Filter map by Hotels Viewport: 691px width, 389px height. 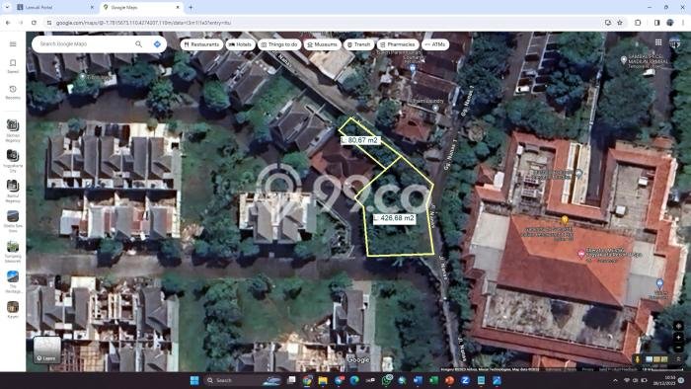point(240,44)
